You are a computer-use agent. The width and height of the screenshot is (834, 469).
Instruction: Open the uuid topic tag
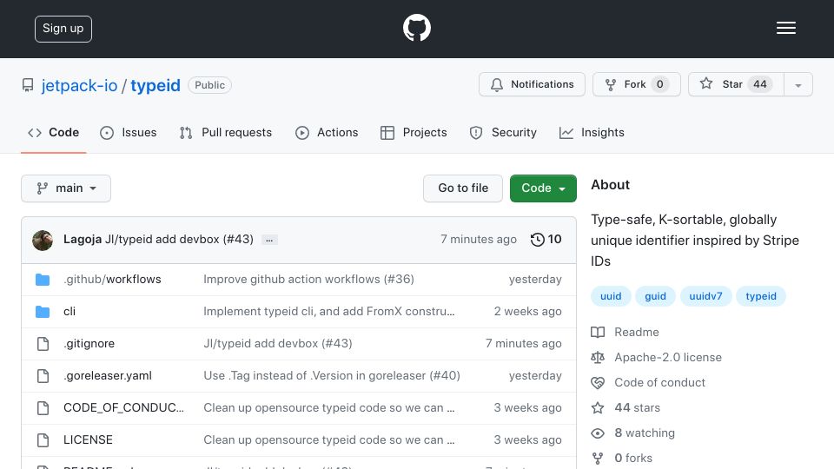611,296
